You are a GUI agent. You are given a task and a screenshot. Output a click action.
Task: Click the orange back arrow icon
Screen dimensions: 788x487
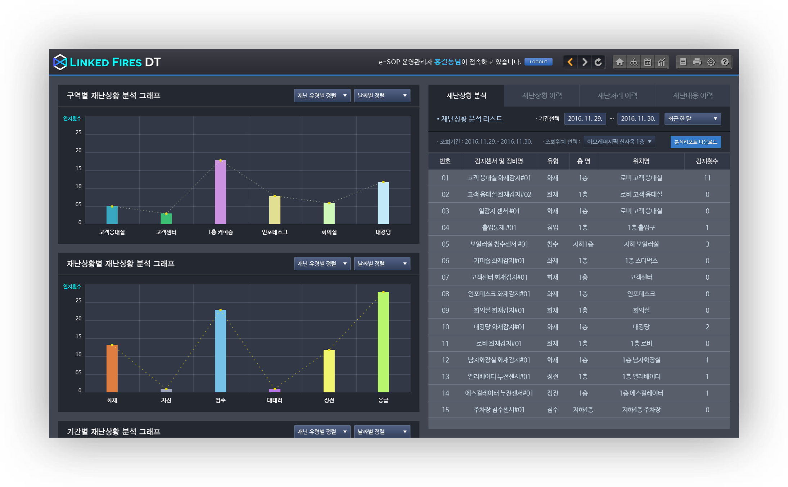[570, 62]
